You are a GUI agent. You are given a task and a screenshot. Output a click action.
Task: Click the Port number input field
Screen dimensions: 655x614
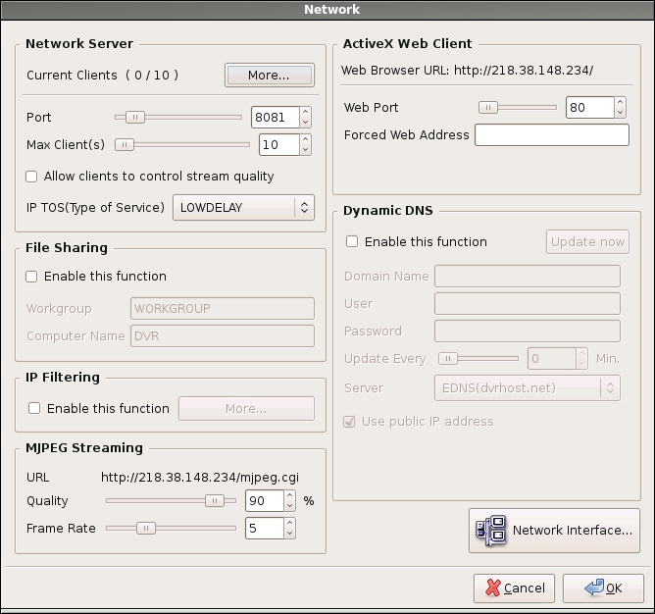pyautogui.click(x=274, y=118)
